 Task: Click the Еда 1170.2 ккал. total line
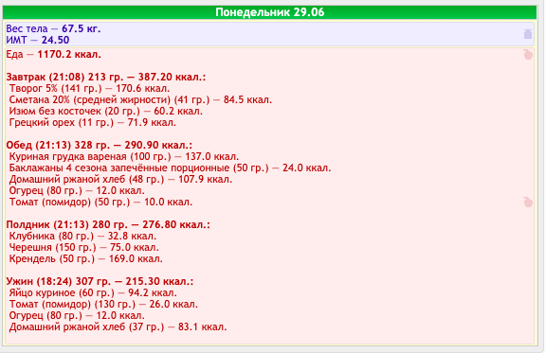pyautogui.click(x=54, y=55)
